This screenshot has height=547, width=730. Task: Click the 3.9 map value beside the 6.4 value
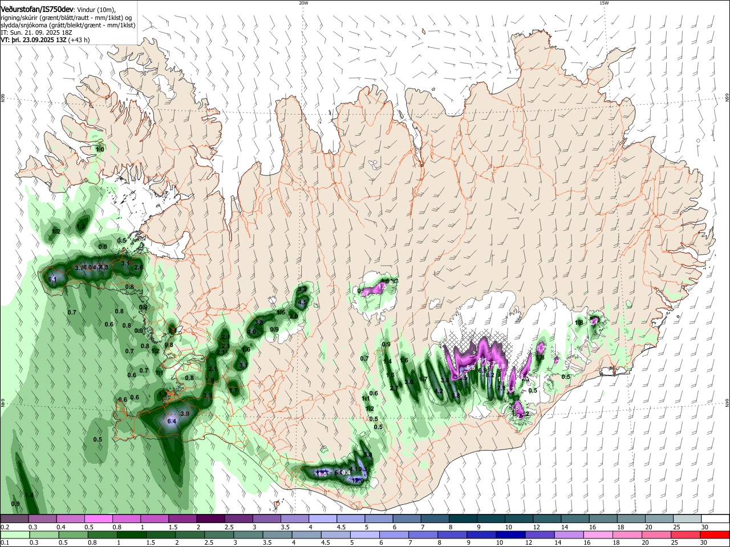[184, 414]
